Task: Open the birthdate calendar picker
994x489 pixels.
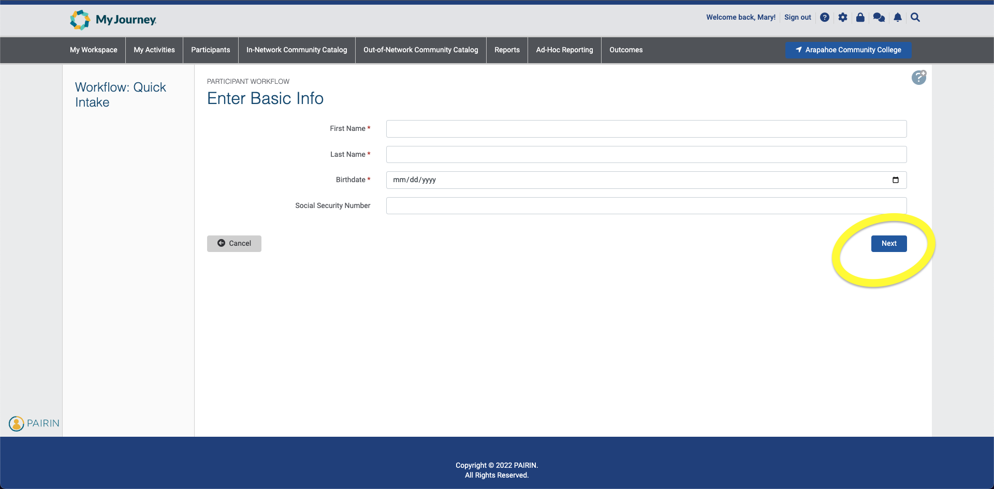Action: pyautogui.click(x=895, y=180)
